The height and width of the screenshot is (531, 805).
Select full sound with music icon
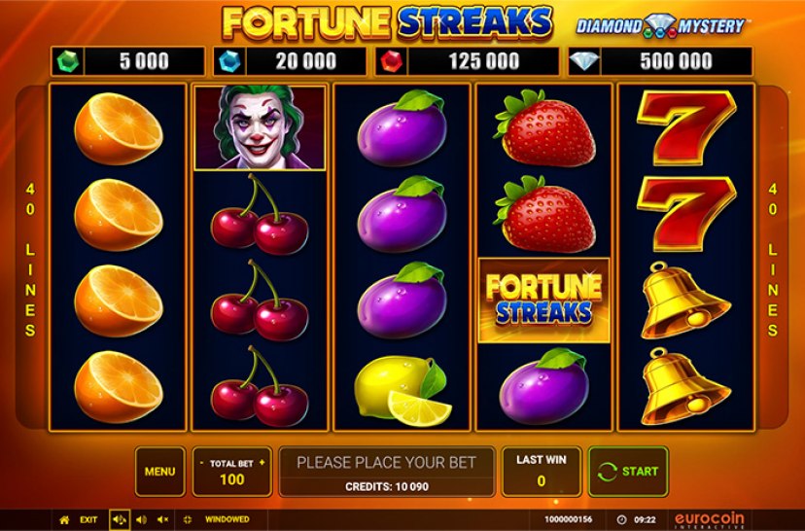tap(120, 519)
